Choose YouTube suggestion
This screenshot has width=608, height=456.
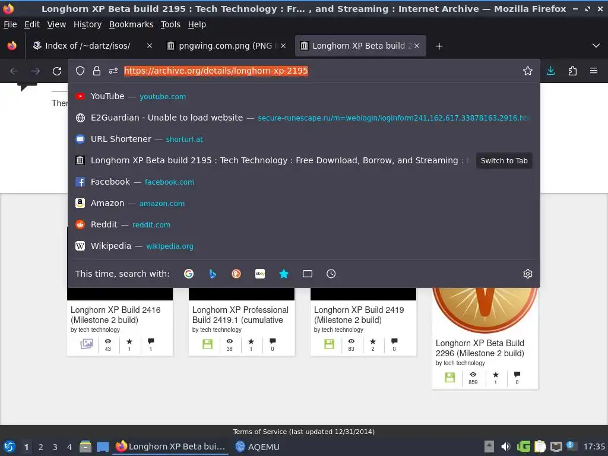pyautogui.click(x=303, y=97)
